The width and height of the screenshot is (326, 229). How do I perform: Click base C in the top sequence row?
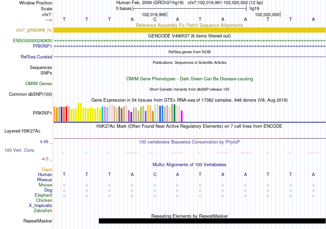pyautogui.click(x=155, y=20)
